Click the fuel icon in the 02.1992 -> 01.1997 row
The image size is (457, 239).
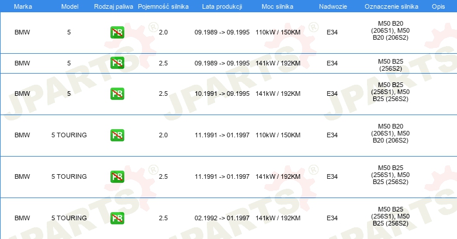click(x=117, y=218)
